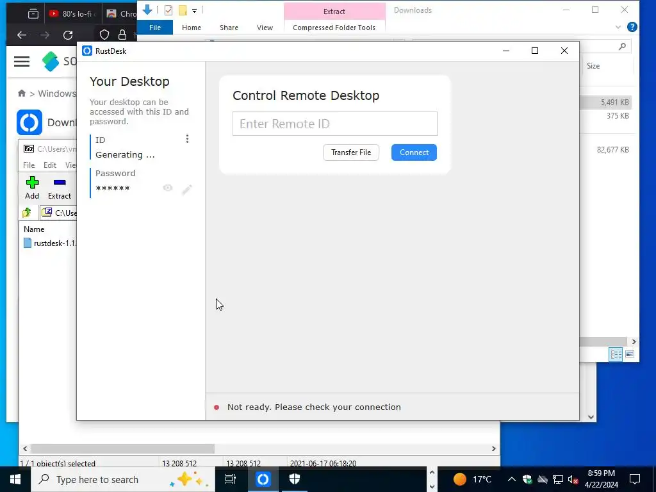Click the green Add button in 7-Zip
The image size is (656, 492).
click(32, 188)
